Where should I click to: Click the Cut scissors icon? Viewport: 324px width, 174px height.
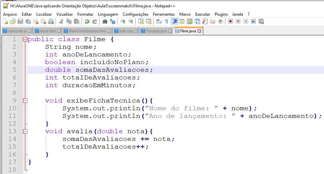(x=61, y=21)
